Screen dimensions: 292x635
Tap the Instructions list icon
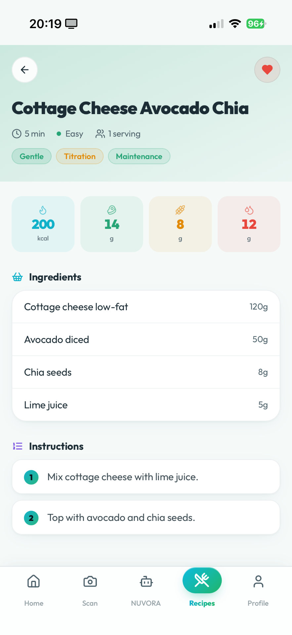18,446
